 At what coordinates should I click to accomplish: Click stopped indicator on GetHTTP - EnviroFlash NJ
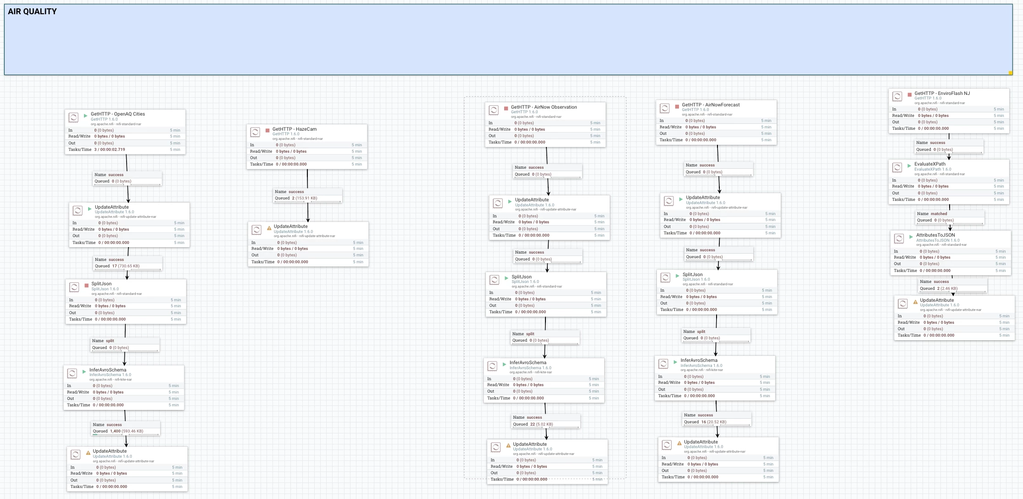coord(909,95)
